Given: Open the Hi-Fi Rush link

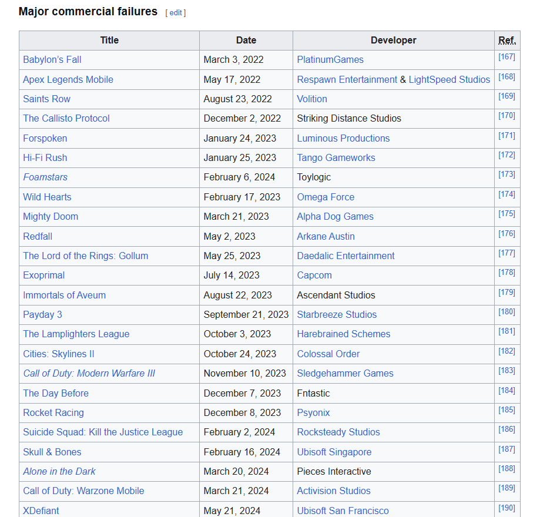Looking at the screenshot, I should click(x=45, y=158).
